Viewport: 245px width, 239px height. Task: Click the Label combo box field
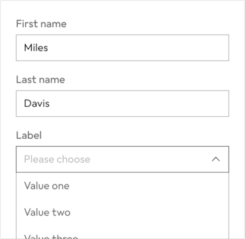click(x=122, y=159)
